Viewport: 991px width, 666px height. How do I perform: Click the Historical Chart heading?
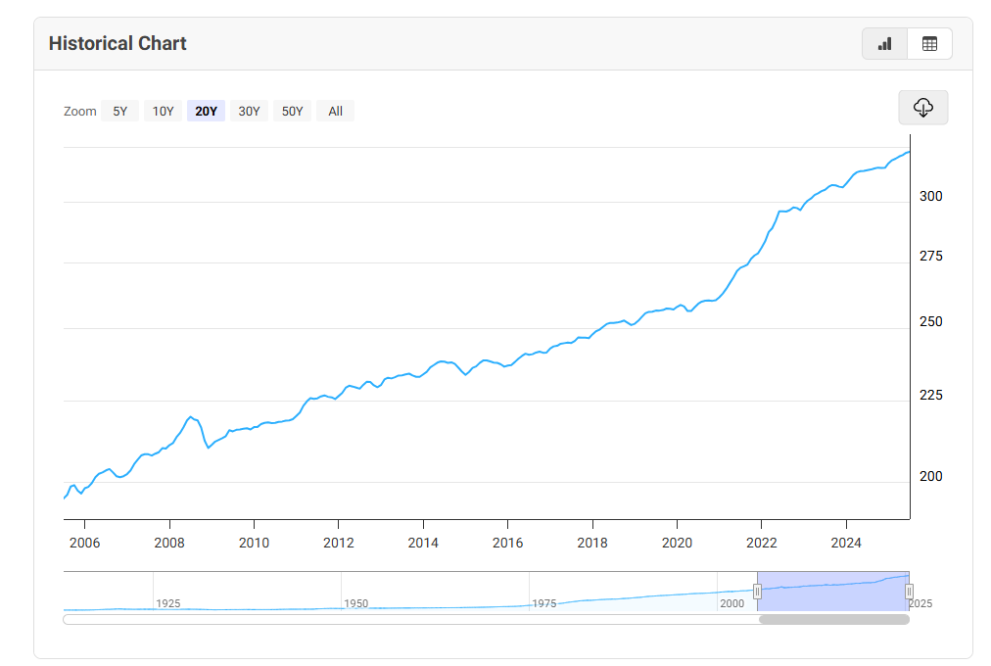(x=118, y=44)
